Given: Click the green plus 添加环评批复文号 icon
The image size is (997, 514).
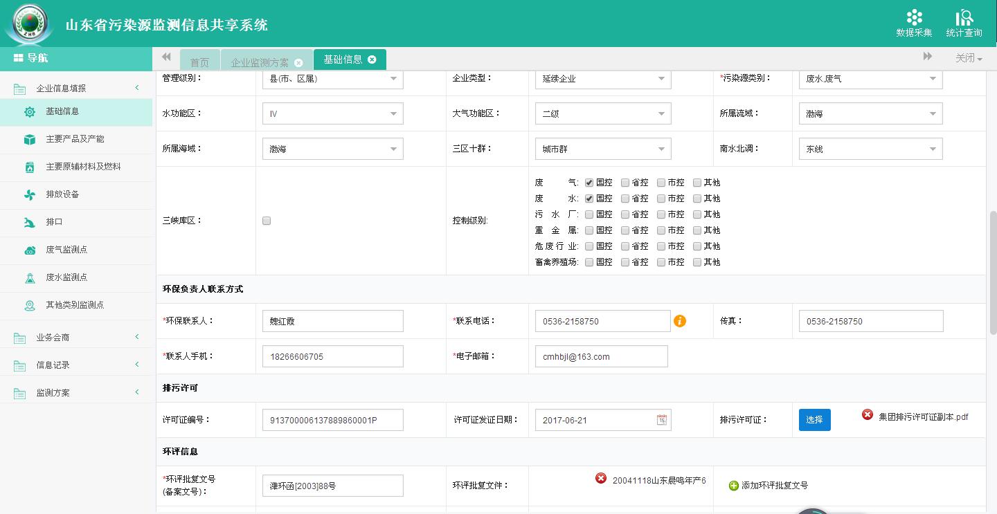Looking at the screenshot, I should point(734,486).
